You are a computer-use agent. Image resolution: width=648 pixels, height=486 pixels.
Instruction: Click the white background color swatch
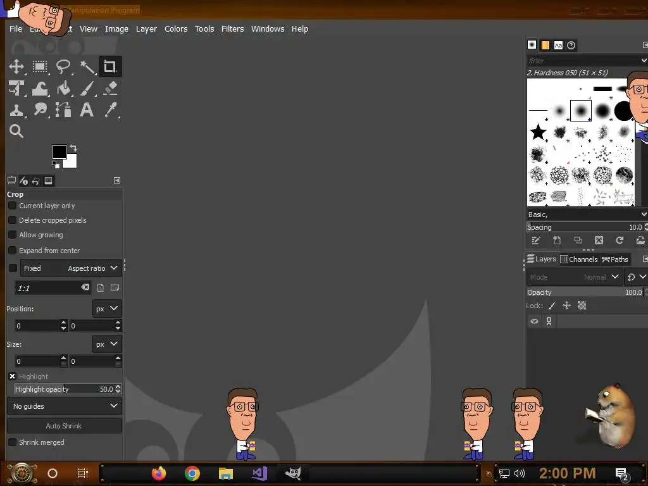tap(71, 163)
